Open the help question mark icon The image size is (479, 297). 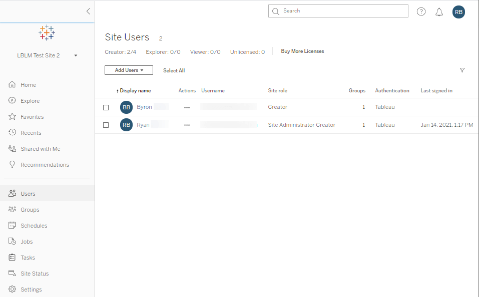click(x=421, y=11)
